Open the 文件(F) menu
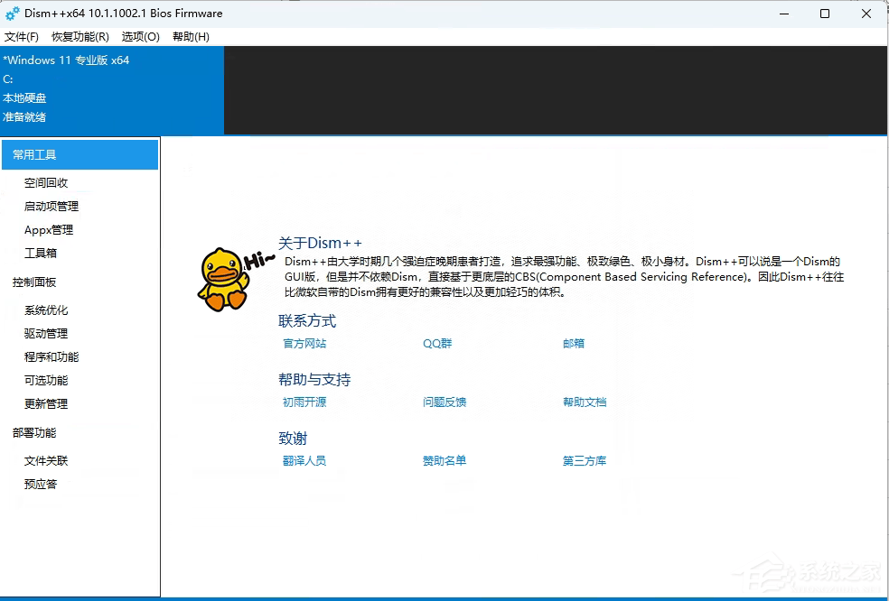 point(22,36)
